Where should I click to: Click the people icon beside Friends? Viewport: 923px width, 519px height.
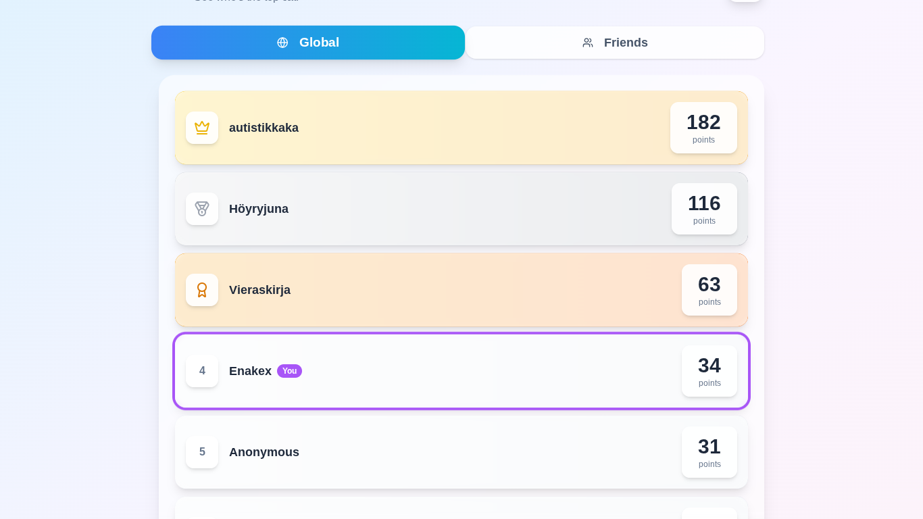[588, 43]
